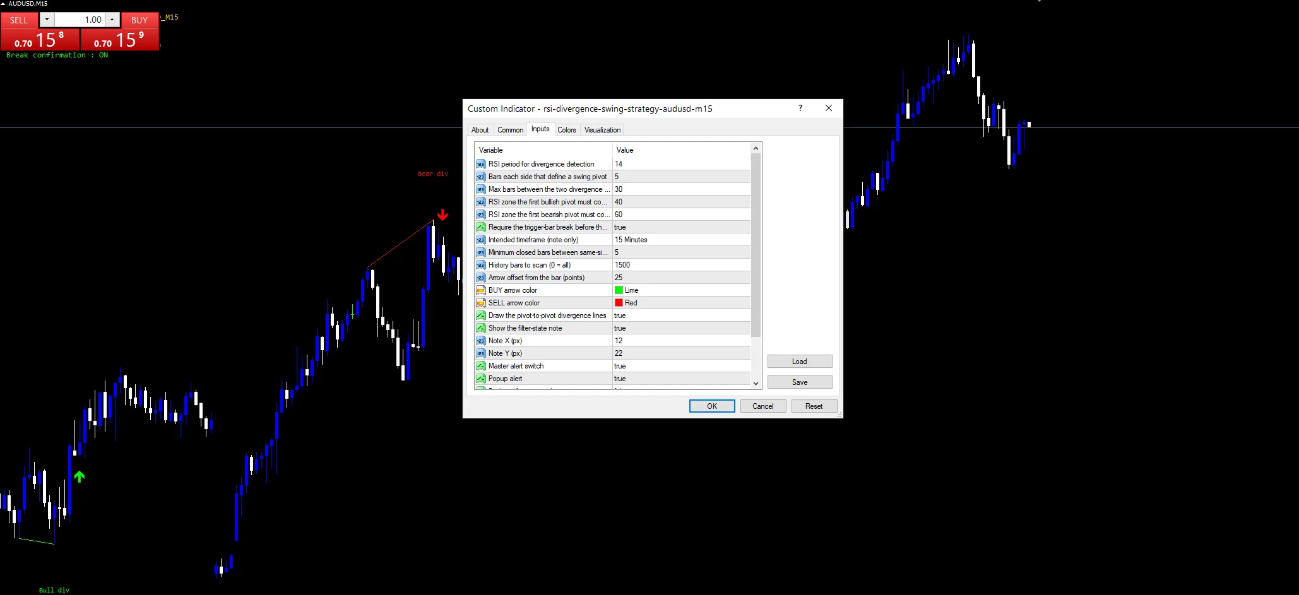The height and width of the screenshot is (595, 1299).
Task: Toggle Master alert switch value
Action: [x=682, y=366]
